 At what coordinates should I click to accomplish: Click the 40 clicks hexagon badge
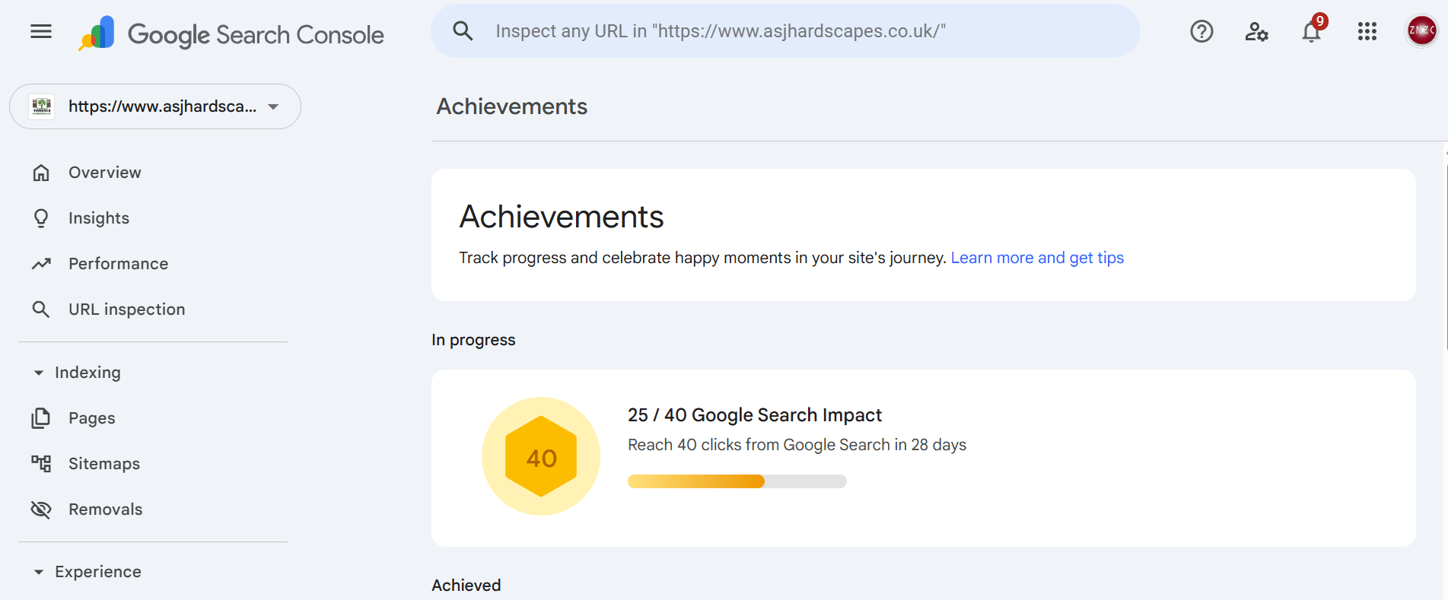click(541, 457)
